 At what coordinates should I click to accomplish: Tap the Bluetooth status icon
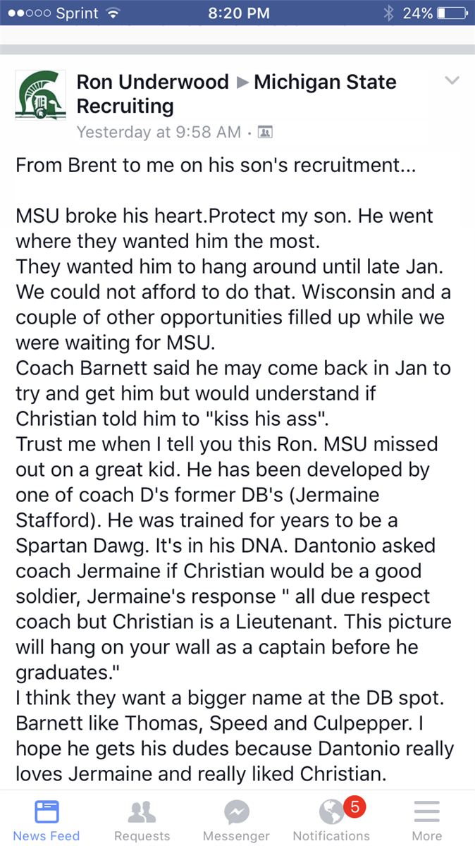tap(388, 13)
